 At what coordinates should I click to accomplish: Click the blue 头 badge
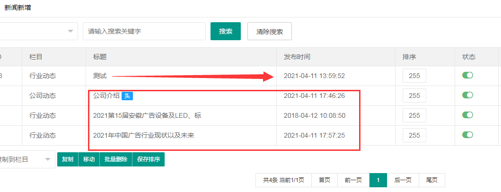tap(127, 96)
